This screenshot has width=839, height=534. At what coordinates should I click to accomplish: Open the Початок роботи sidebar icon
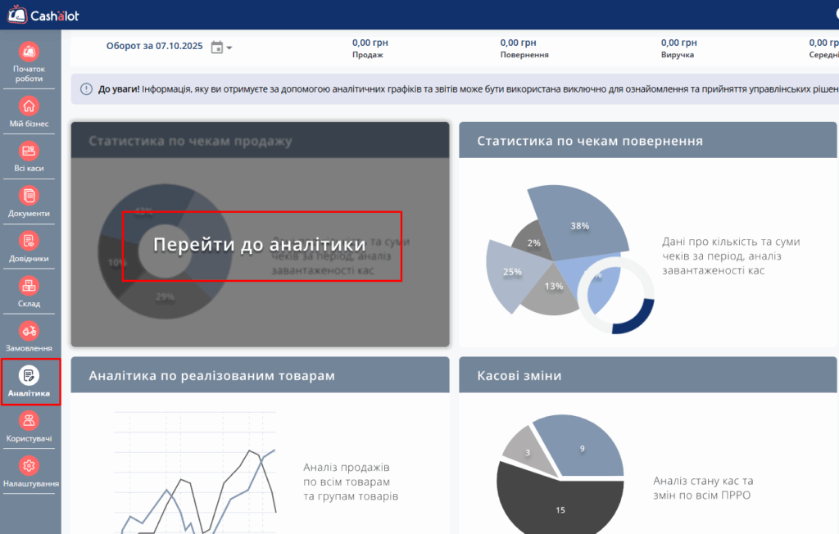click(x=29, y=53)
